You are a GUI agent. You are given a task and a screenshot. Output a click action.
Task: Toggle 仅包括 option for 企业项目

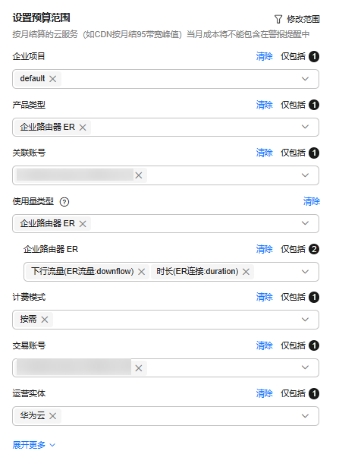coord(293,56)
